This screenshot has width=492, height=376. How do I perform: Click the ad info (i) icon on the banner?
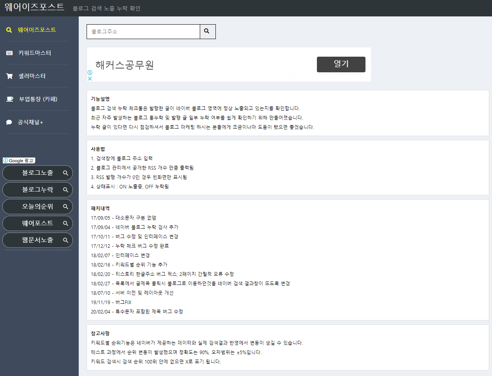90,72
